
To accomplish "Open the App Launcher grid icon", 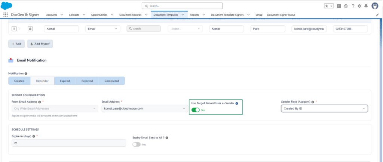I will pos(6,15).
